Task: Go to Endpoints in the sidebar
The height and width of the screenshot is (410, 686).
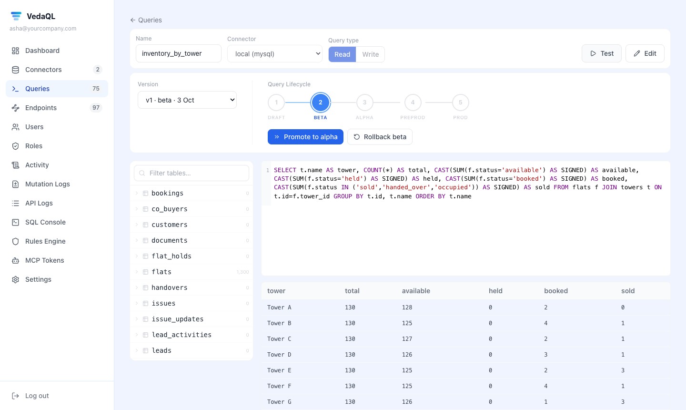Action: [x=57, y=108]
